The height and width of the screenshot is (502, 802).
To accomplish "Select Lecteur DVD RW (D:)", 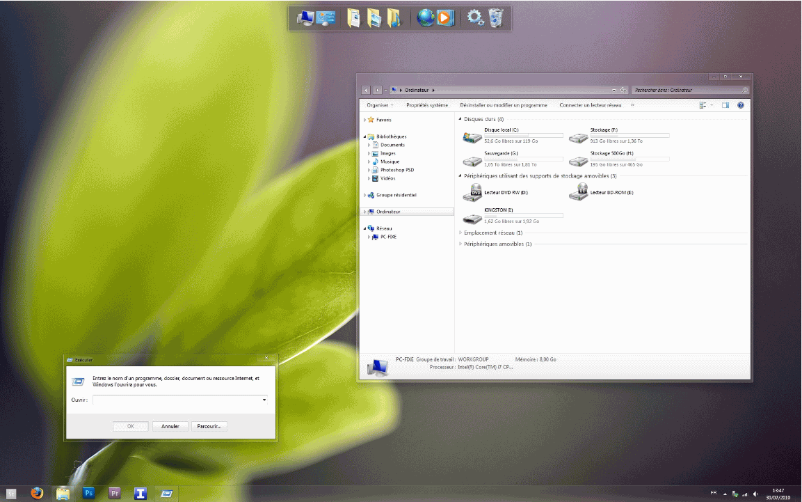I will tap(496, 192).
